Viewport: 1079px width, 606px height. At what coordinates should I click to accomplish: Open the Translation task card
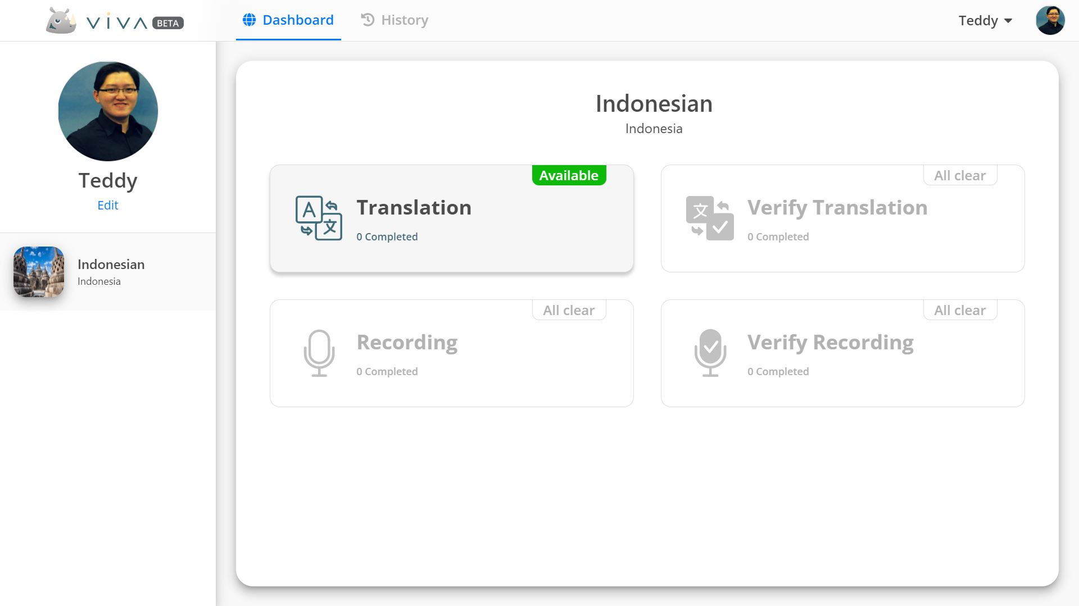(452, 218)
